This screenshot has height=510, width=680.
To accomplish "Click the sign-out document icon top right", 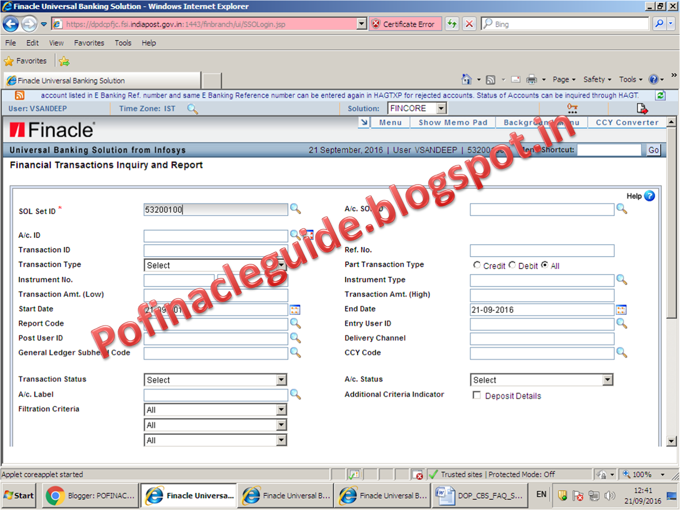I will click(x=642, y=108).
